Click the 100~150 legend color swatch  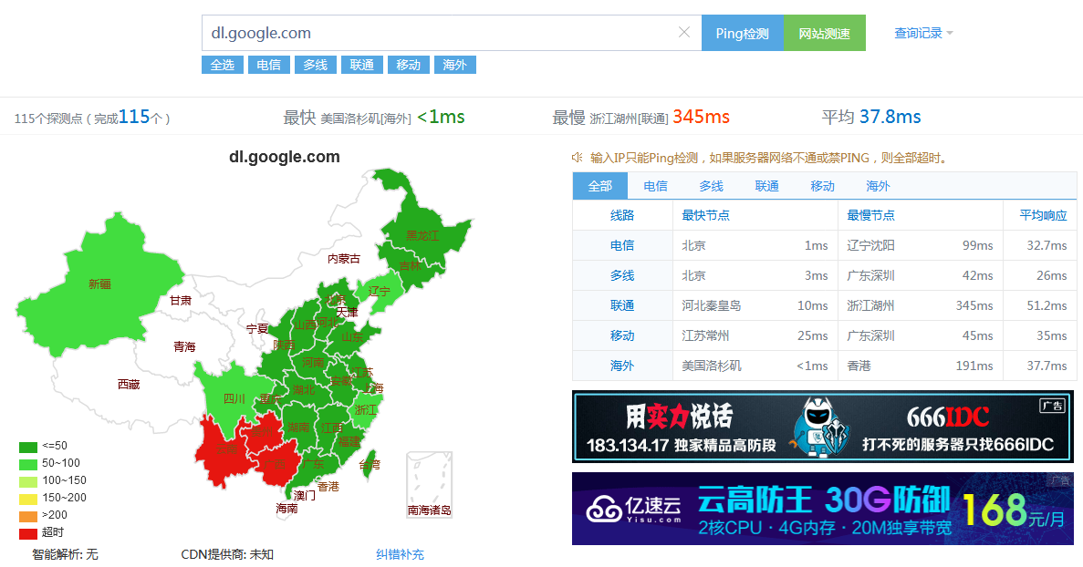(x=28, y=480)
